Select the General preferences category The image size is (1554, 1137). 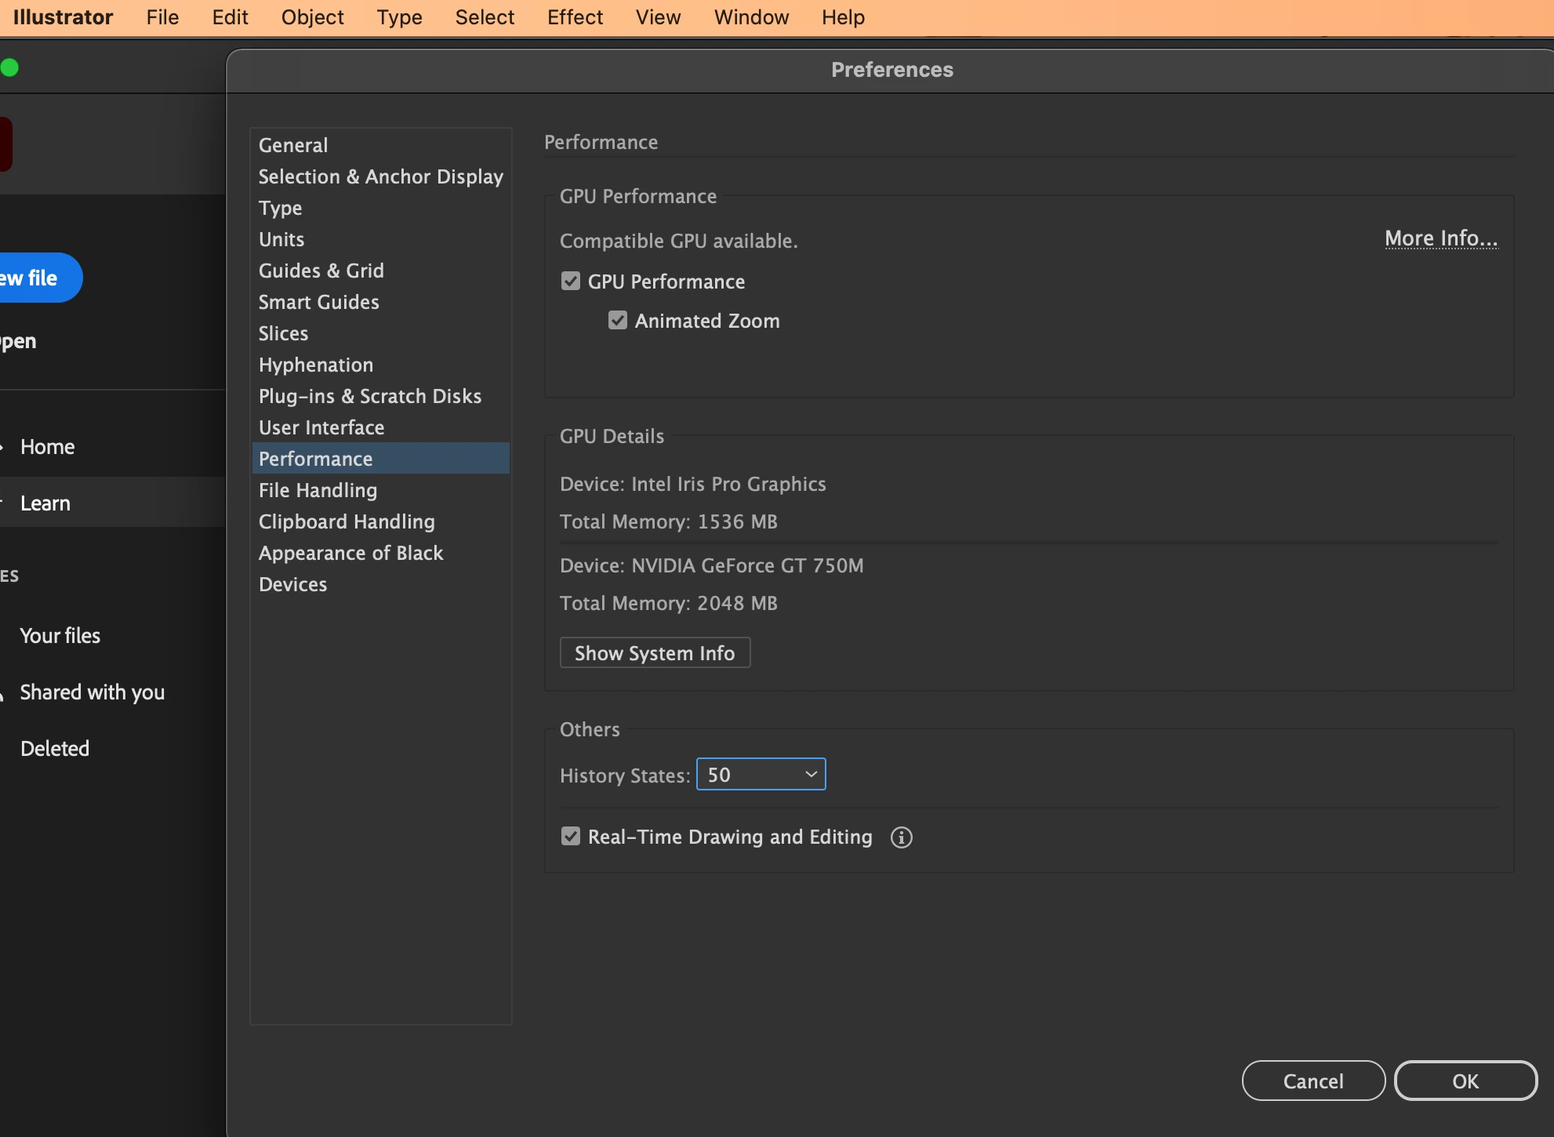(x=293, y=145)
